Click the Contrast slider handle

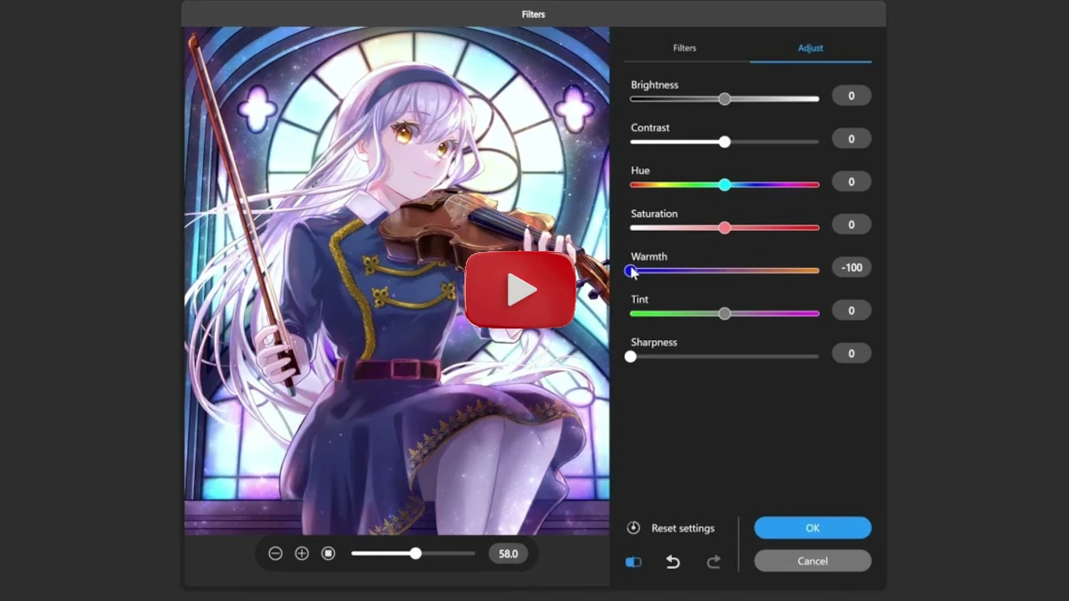(x=724, y=142)
